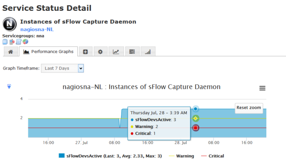Viewport: 286px width, 164px height.
Task: Open the line chart trends tab
Action: pos(116,52)
